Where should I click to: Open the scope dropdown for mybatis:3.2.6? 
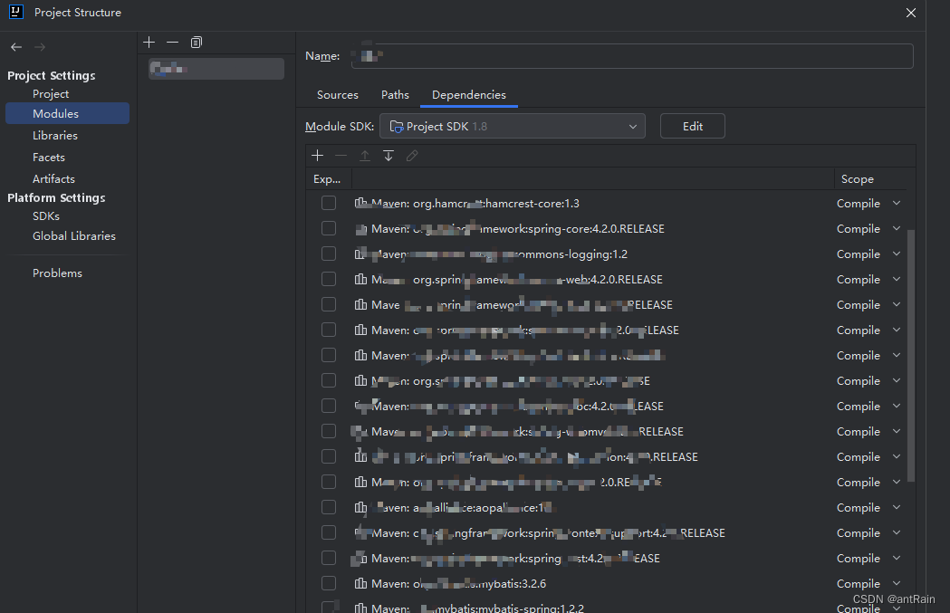coord(897,583)
